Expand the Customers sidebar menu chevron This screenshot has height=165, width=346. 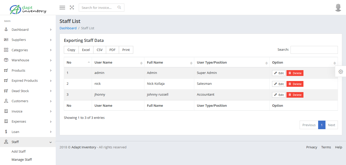point(51,101)
